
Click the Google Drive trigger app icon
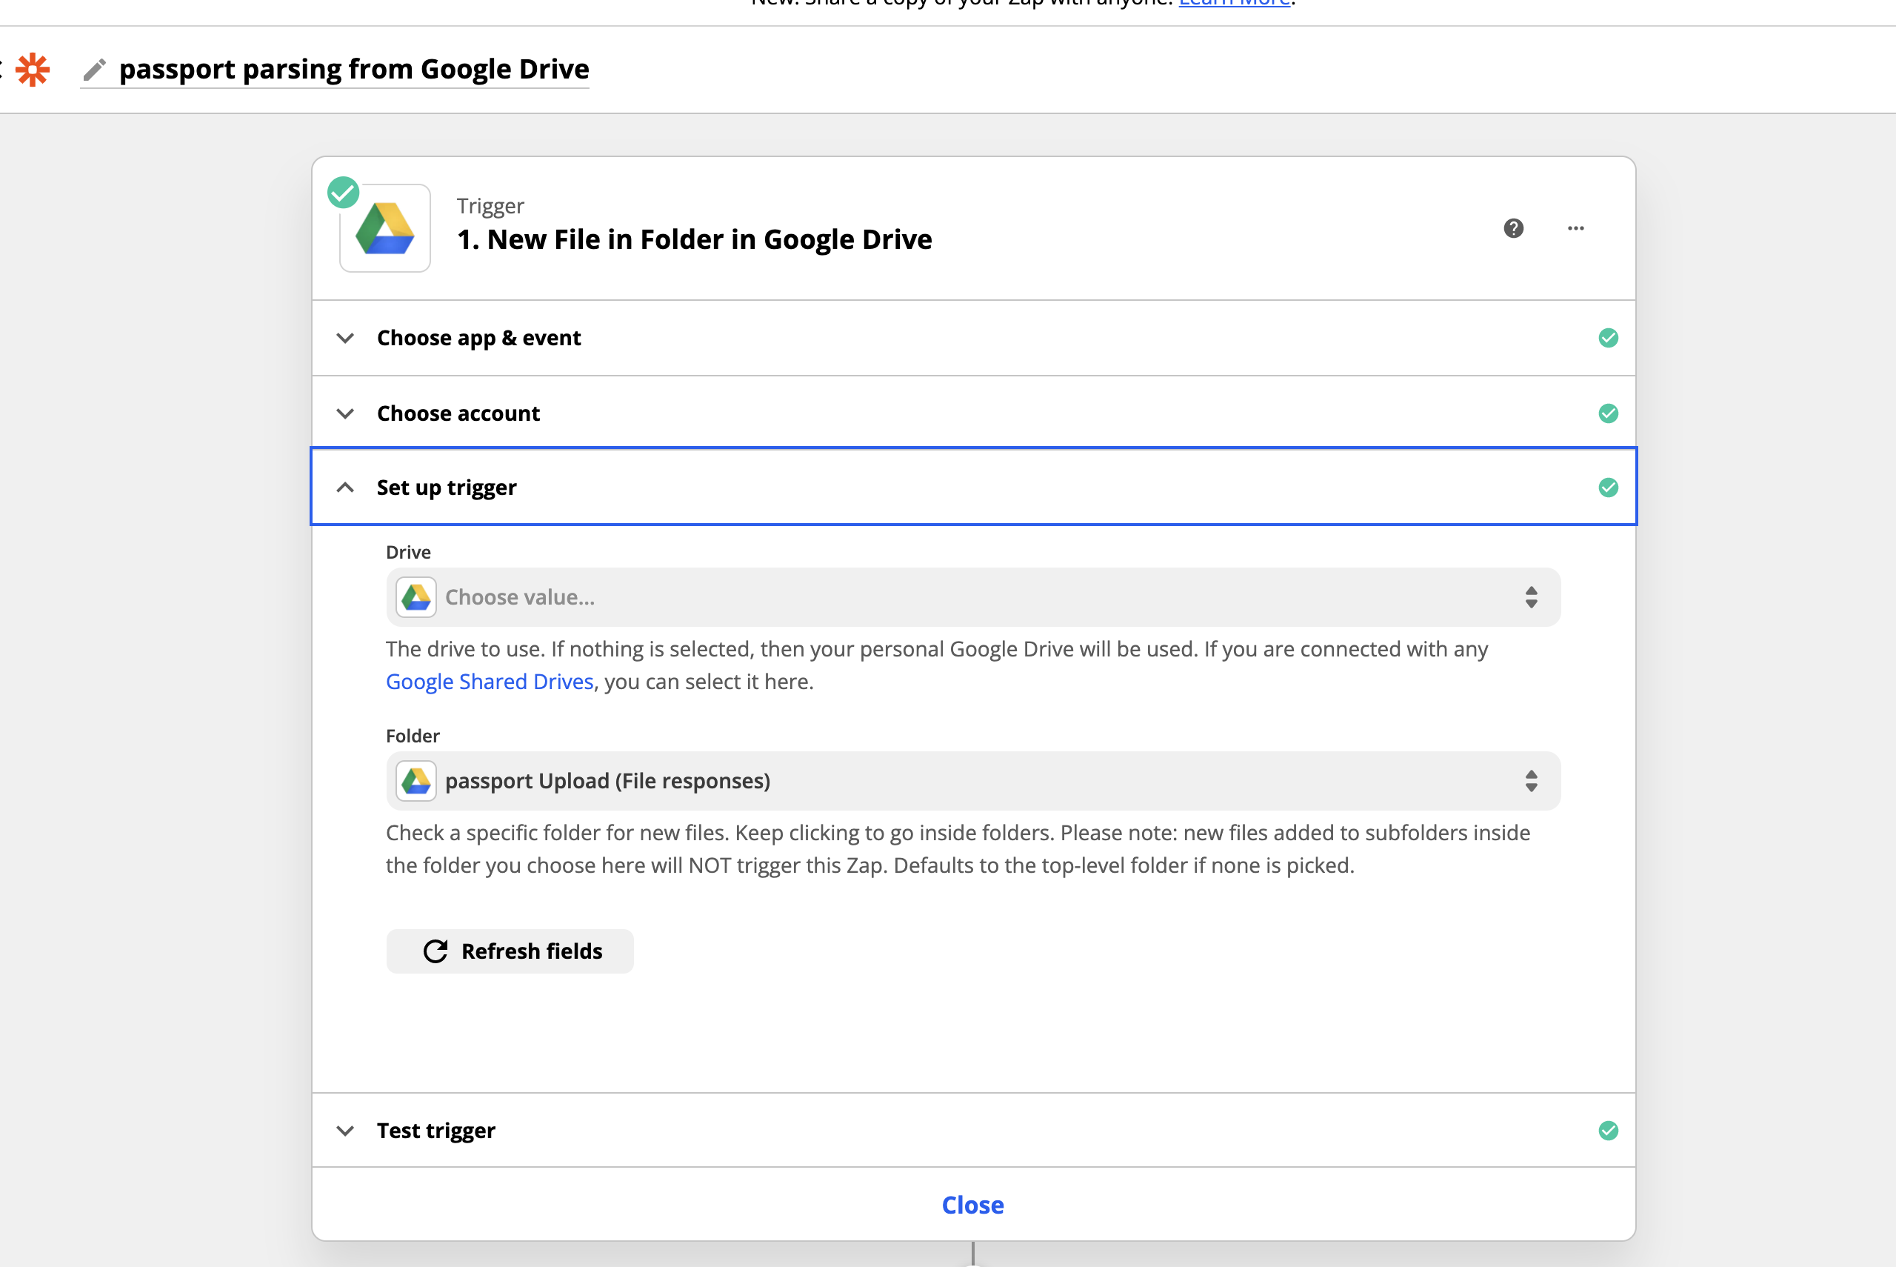(385, 229)
